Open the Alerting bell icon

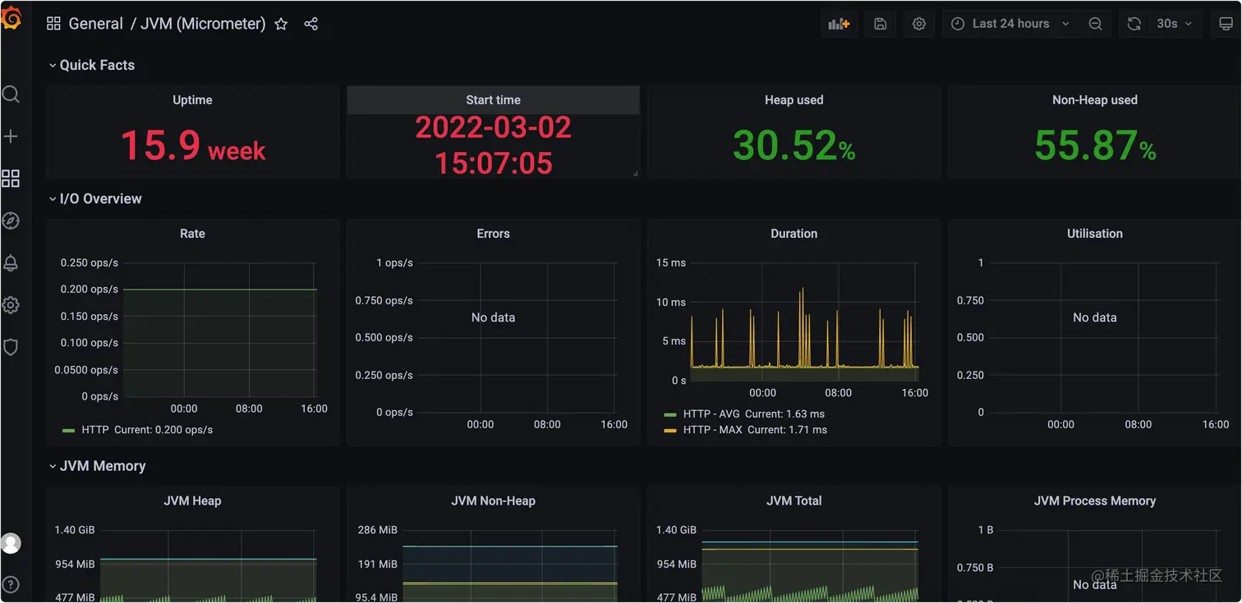(x=11, y=263)
